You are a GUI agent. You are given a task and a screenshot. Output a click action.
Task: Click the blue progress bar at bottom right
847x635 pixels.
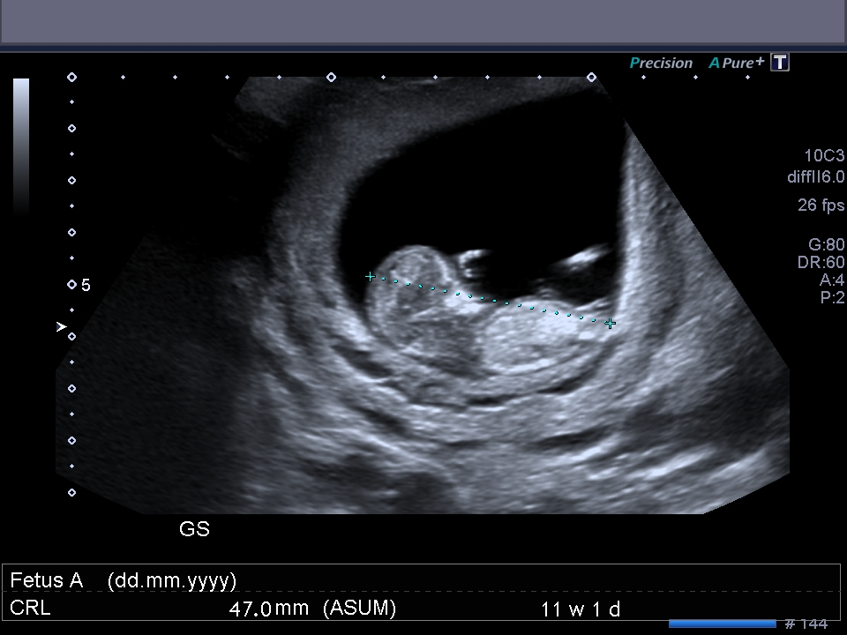(x=722, y=624)
